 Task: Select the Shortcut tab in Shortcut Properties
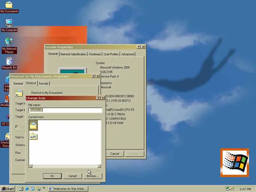pos(31,83)
